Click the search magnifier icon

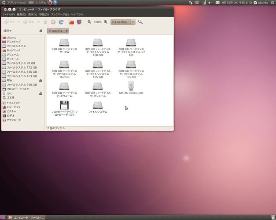140,22
